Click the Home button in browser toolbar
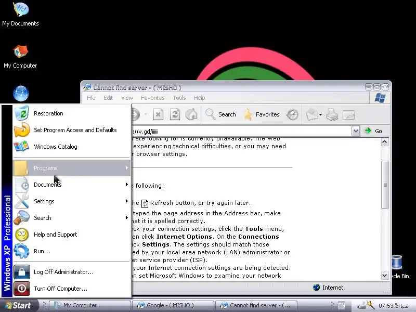Screen dimensions: 416x312 tap(191, 114)
